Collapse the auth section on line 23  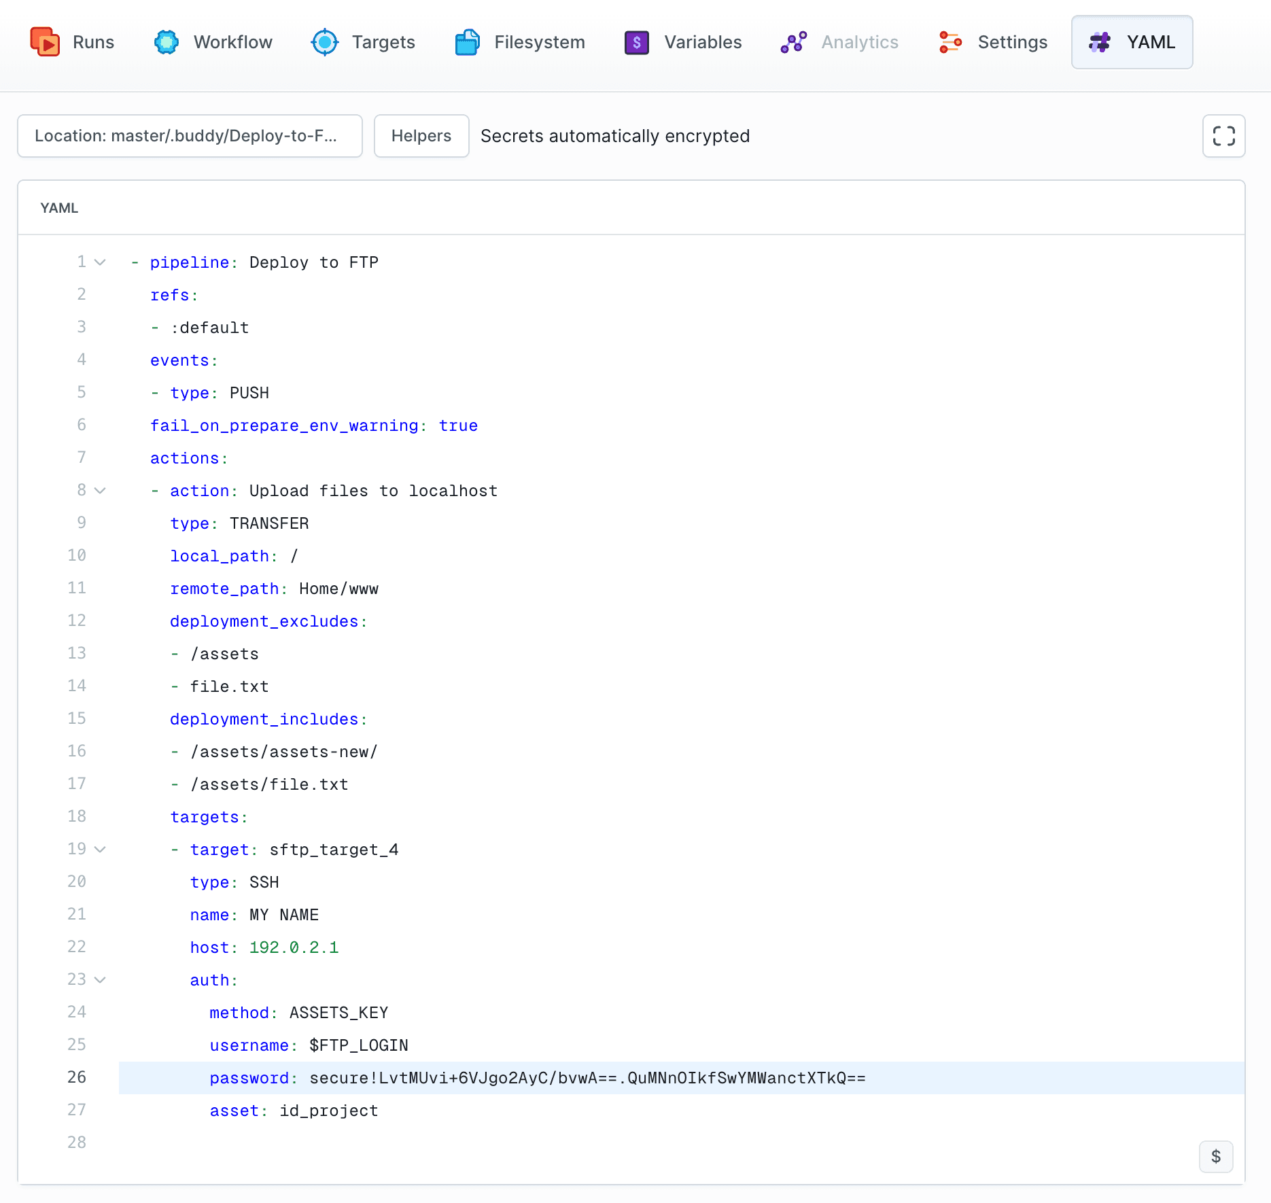click(100, 979)
